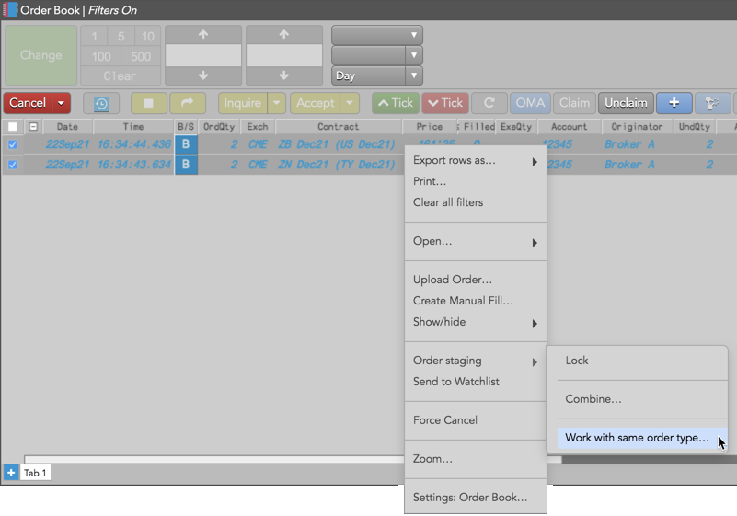The height and width of the screenshot is (516, 737).
Task: Click the yellow forward arrow icon
Action: point(188,103)
